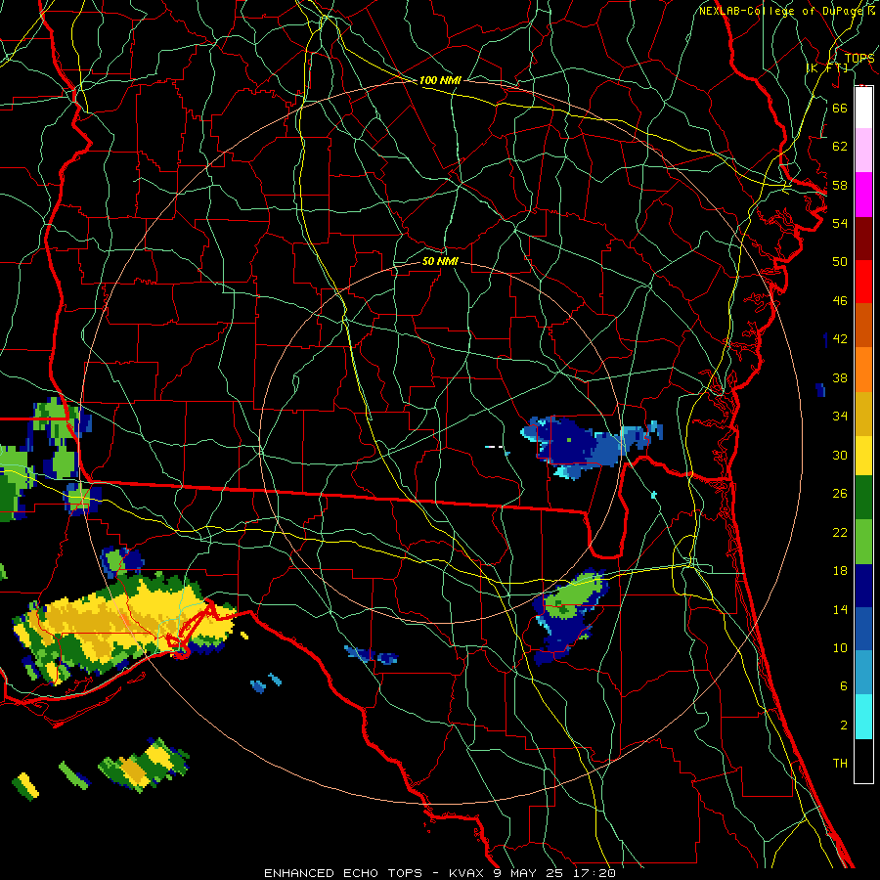
Task: Click the navy legend swatch near 18
Action: 863,586
